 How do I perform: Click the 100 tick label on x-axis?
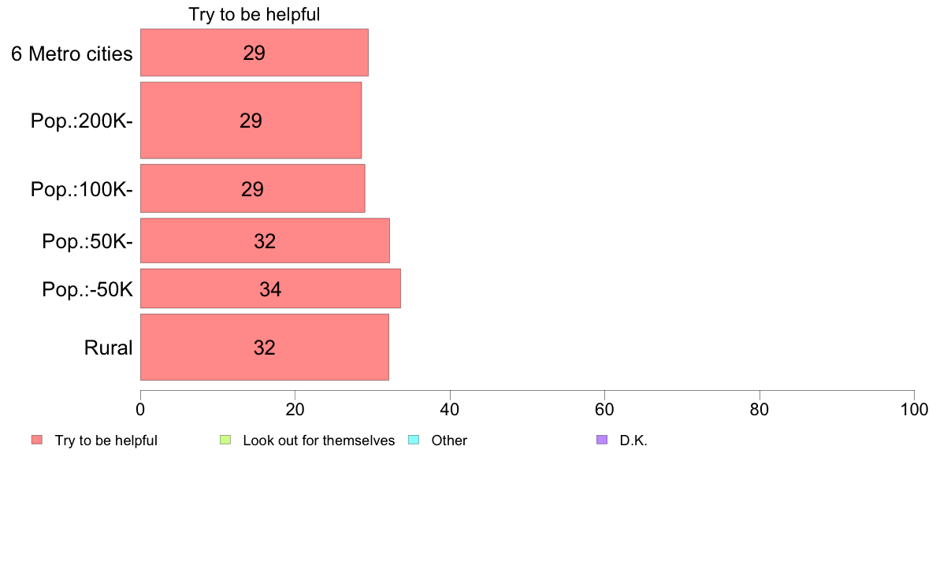click(x=914, y=409)
